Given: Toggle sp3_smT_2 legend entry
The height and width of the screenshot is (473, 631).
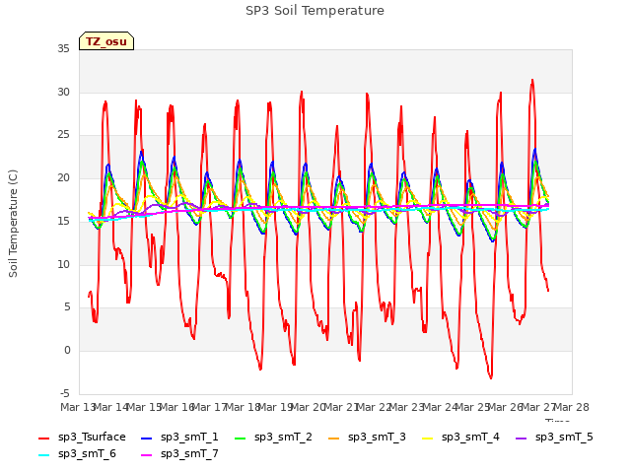Looking at the screenshot, I should pyautogui.click(x=273, y=438).
